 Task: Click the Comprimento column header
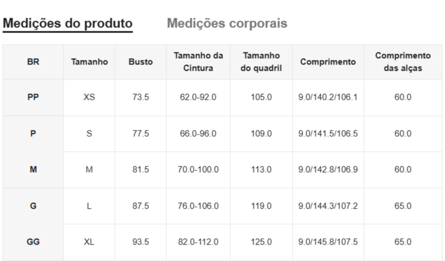pos(328,62)
